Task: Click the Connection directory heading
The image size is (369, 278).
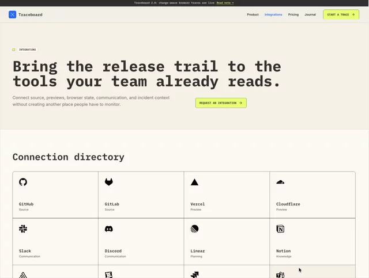Action: 68,157
